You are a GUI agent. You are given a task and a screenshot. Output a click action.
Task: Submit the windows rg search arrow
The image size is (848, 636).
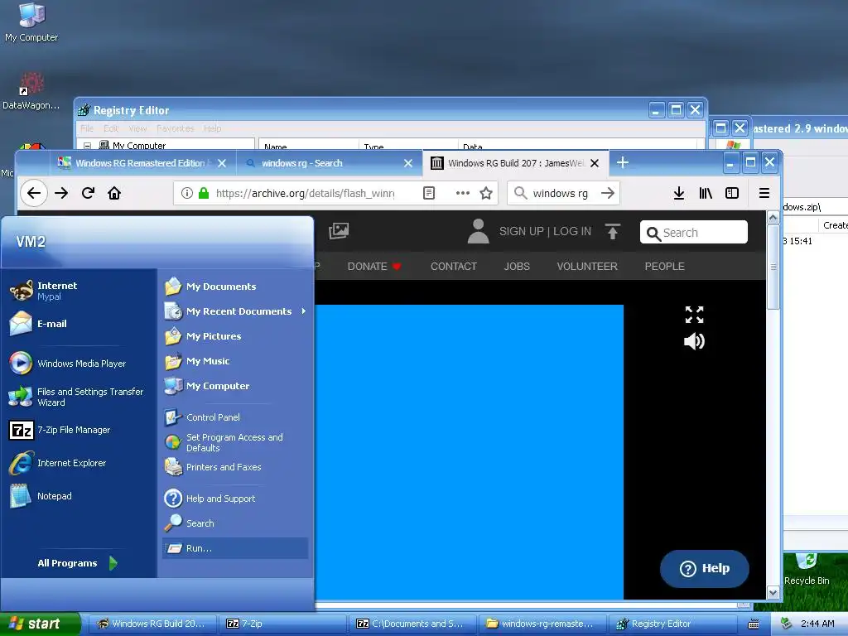click(x=608, y=193)
